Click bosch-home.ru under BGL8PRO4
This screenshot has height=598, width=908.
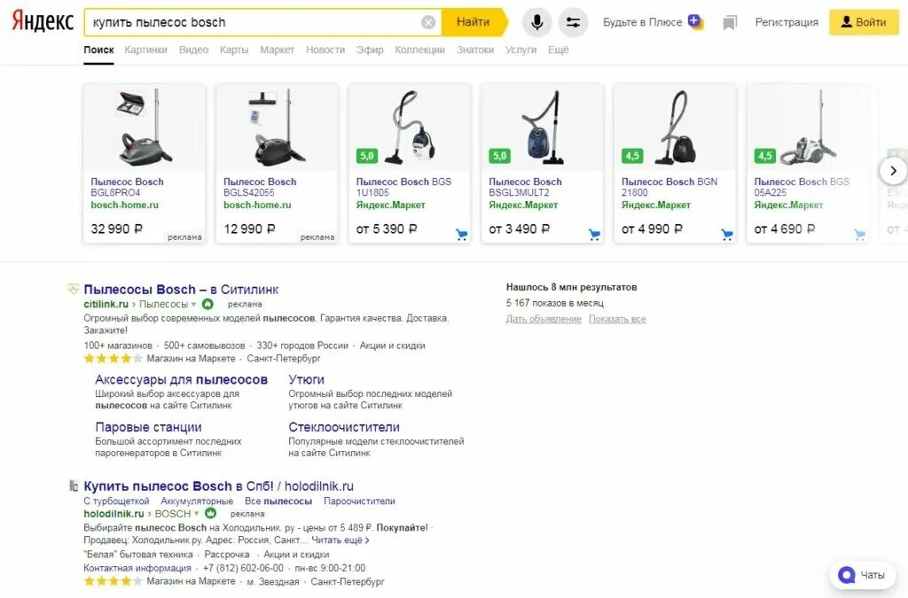tap(124, 205)
